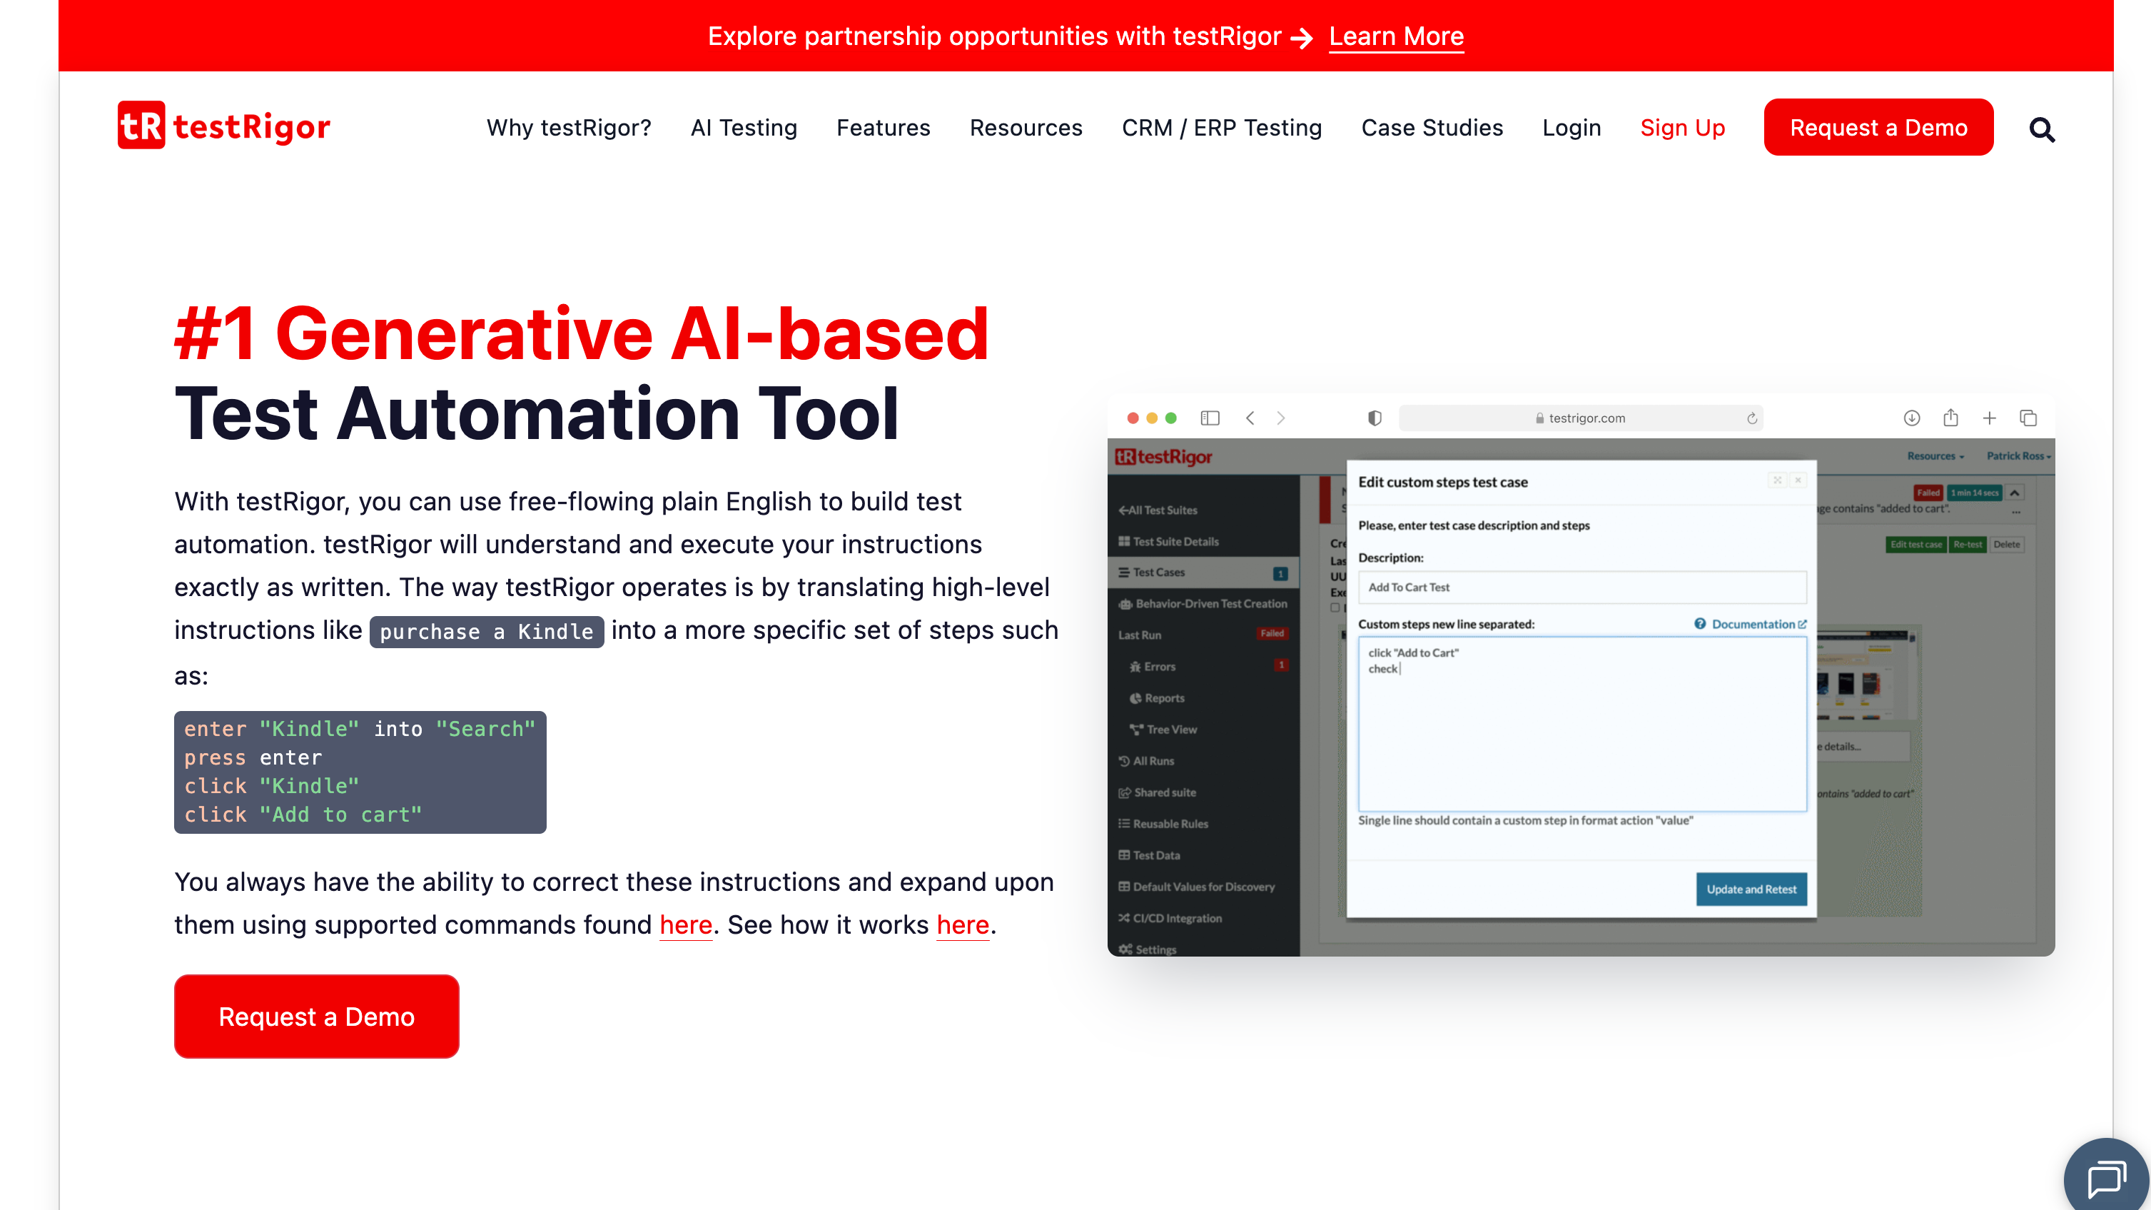Viewport: 2151px width, 1210px height.
Task: Click the Login link
Action: (x=1571, y=128)
